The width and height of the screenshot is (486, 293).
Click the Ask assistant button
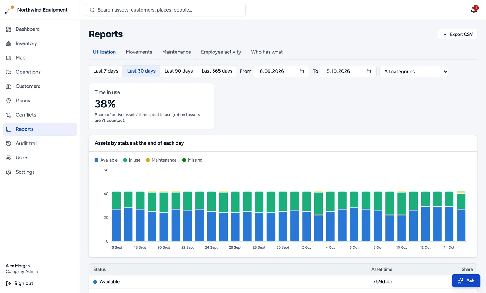pyautogui.click(x=466, y=281)
